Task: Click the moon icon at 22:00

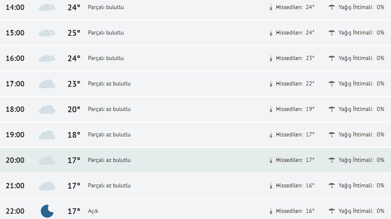Action: [x=47, y=211]
